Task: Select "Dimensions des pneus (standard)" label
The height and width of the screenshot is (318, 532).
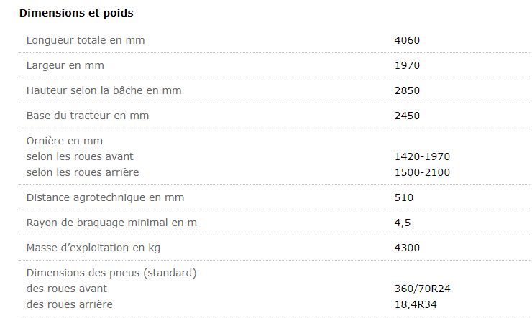Action: point(111,273)
